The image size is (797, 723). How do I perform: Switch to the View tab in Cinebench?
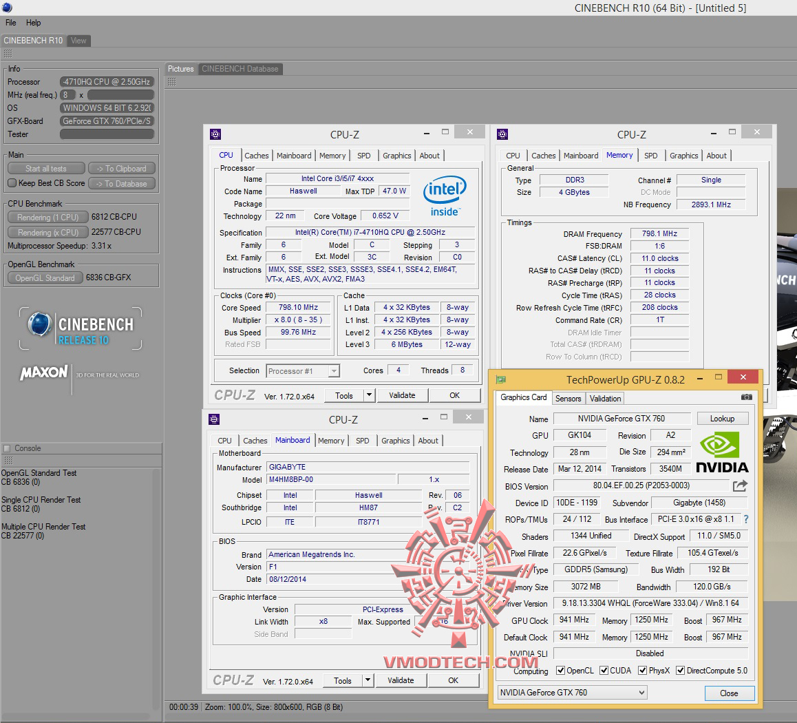(78, 41)
